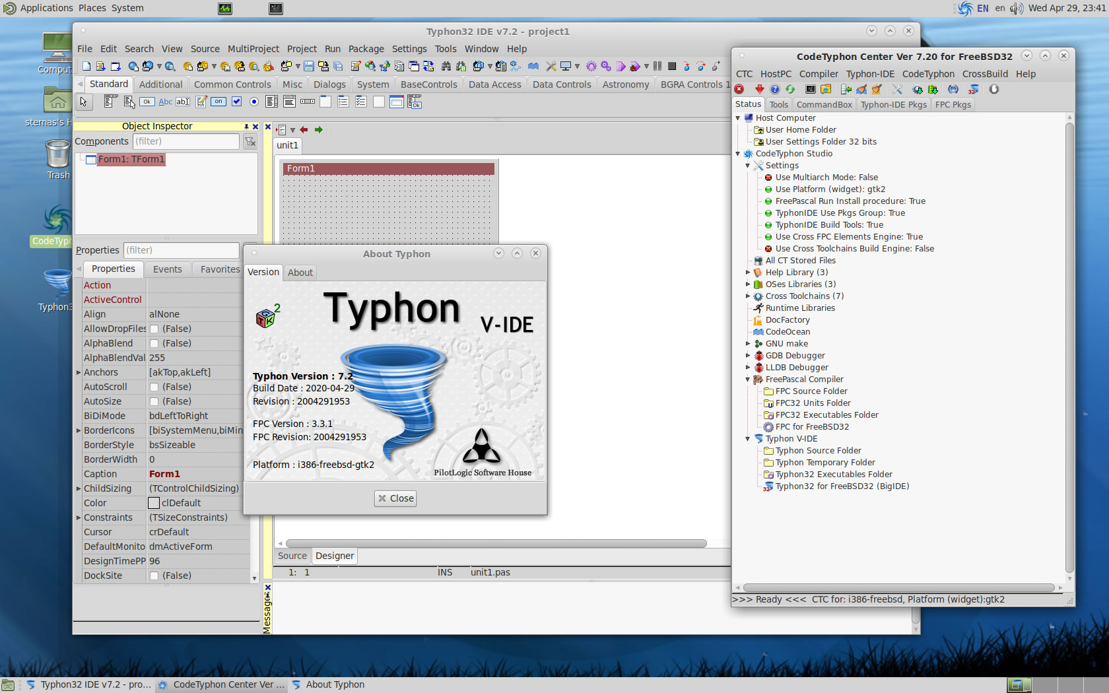Click the mouse icon in CodeTyphon Center toolbar
The width and height of the screenshot is (1109, 693).
click(993, 89)
